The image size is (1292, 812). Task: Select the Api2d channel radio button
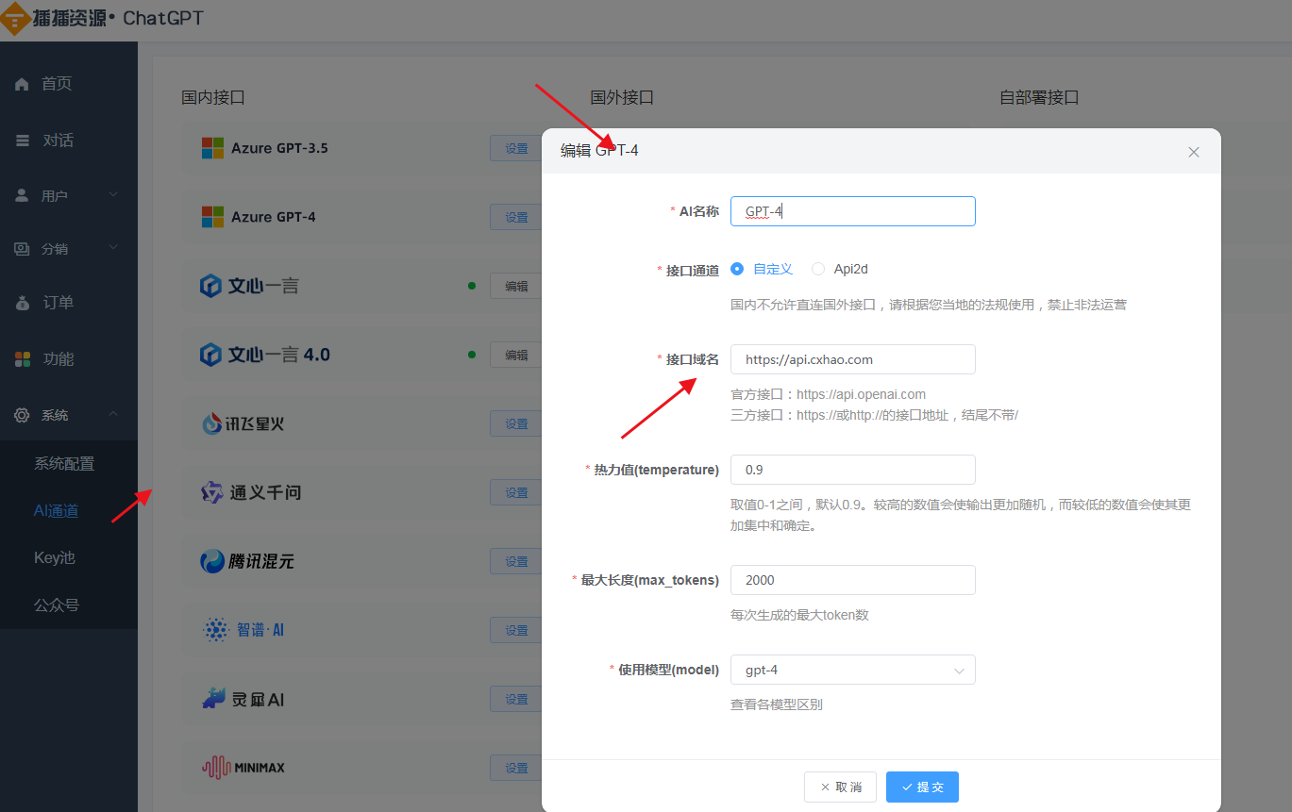point(818,269)
